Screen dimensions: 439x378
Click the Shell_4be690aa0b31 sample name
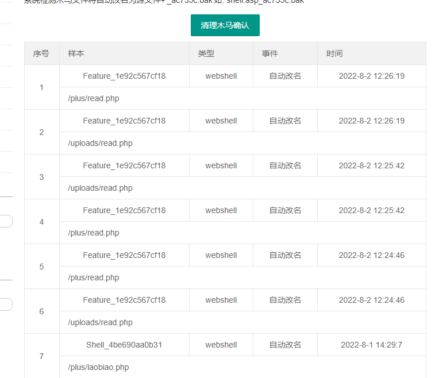(x=124, y=345)
